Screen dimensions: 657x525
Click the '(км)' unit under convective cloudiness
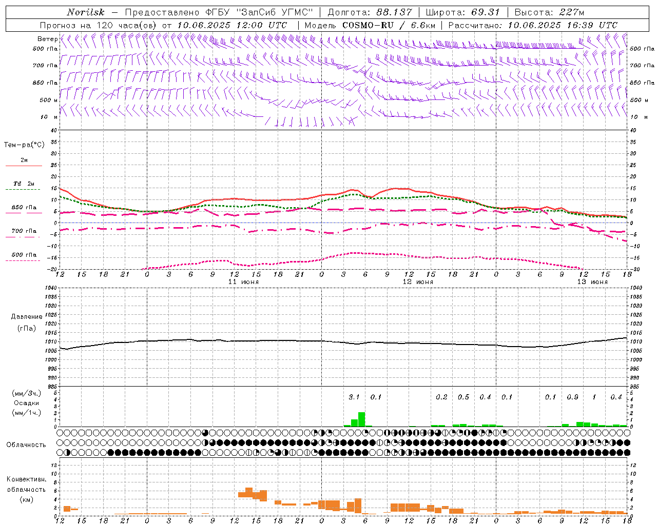(26, 499)
